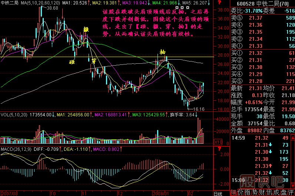Click the stock title 600528 中铁二局
Image resolution: width=295 pixels, height=196 pixels.
[x=259, y=3]
